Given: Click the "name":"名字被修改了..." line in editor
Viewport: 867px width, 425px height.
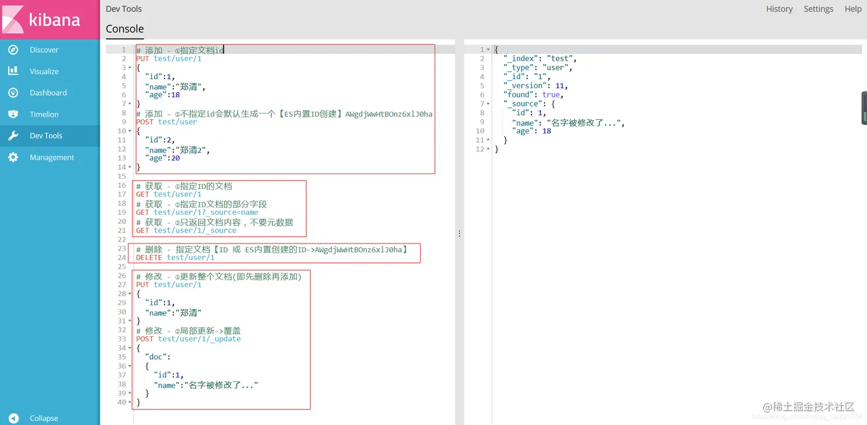Looking at the screenshot, I should [x=206, y=385].
